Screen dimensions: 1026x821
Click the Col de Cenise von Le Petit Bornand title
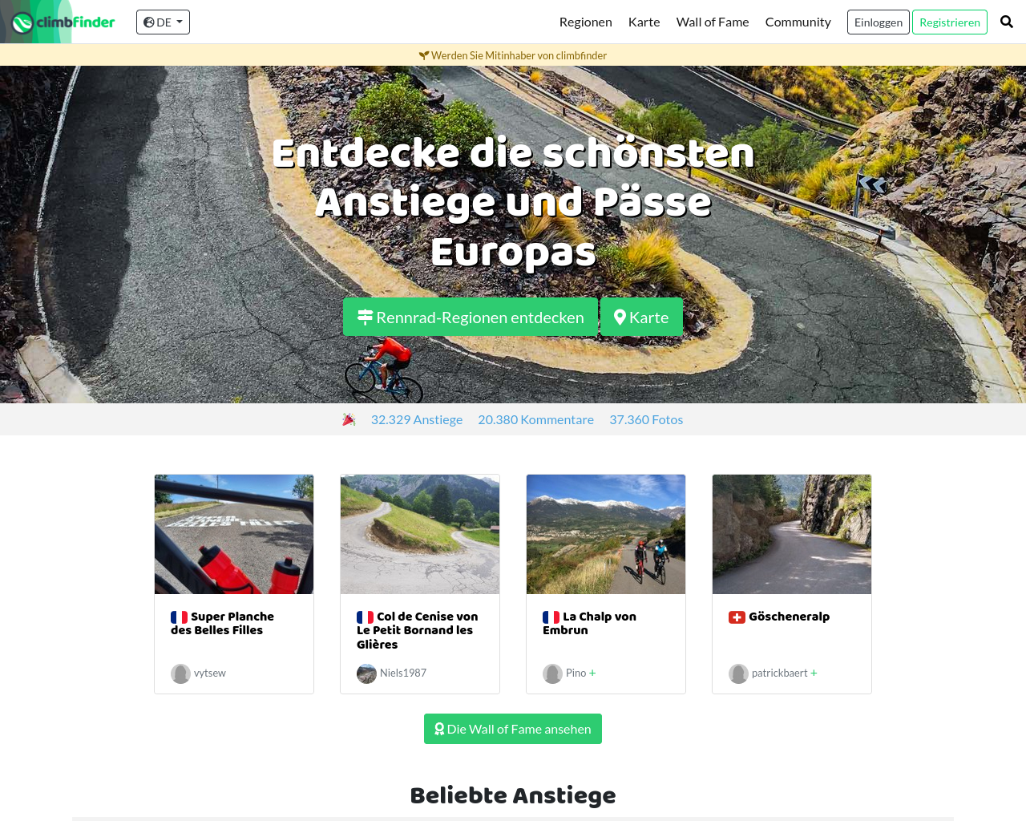click(x=418, y=630)
